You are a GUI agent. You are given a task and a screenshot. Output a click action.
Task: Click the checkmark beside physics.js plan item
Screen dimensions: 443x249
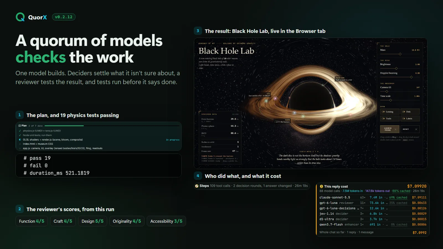[x=20, y=131]
